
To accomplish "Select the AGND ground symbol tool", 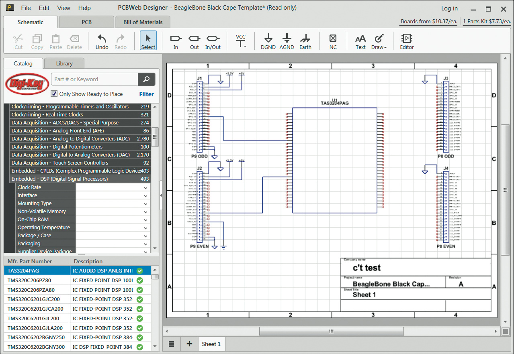I will click(x=287, y=41).
